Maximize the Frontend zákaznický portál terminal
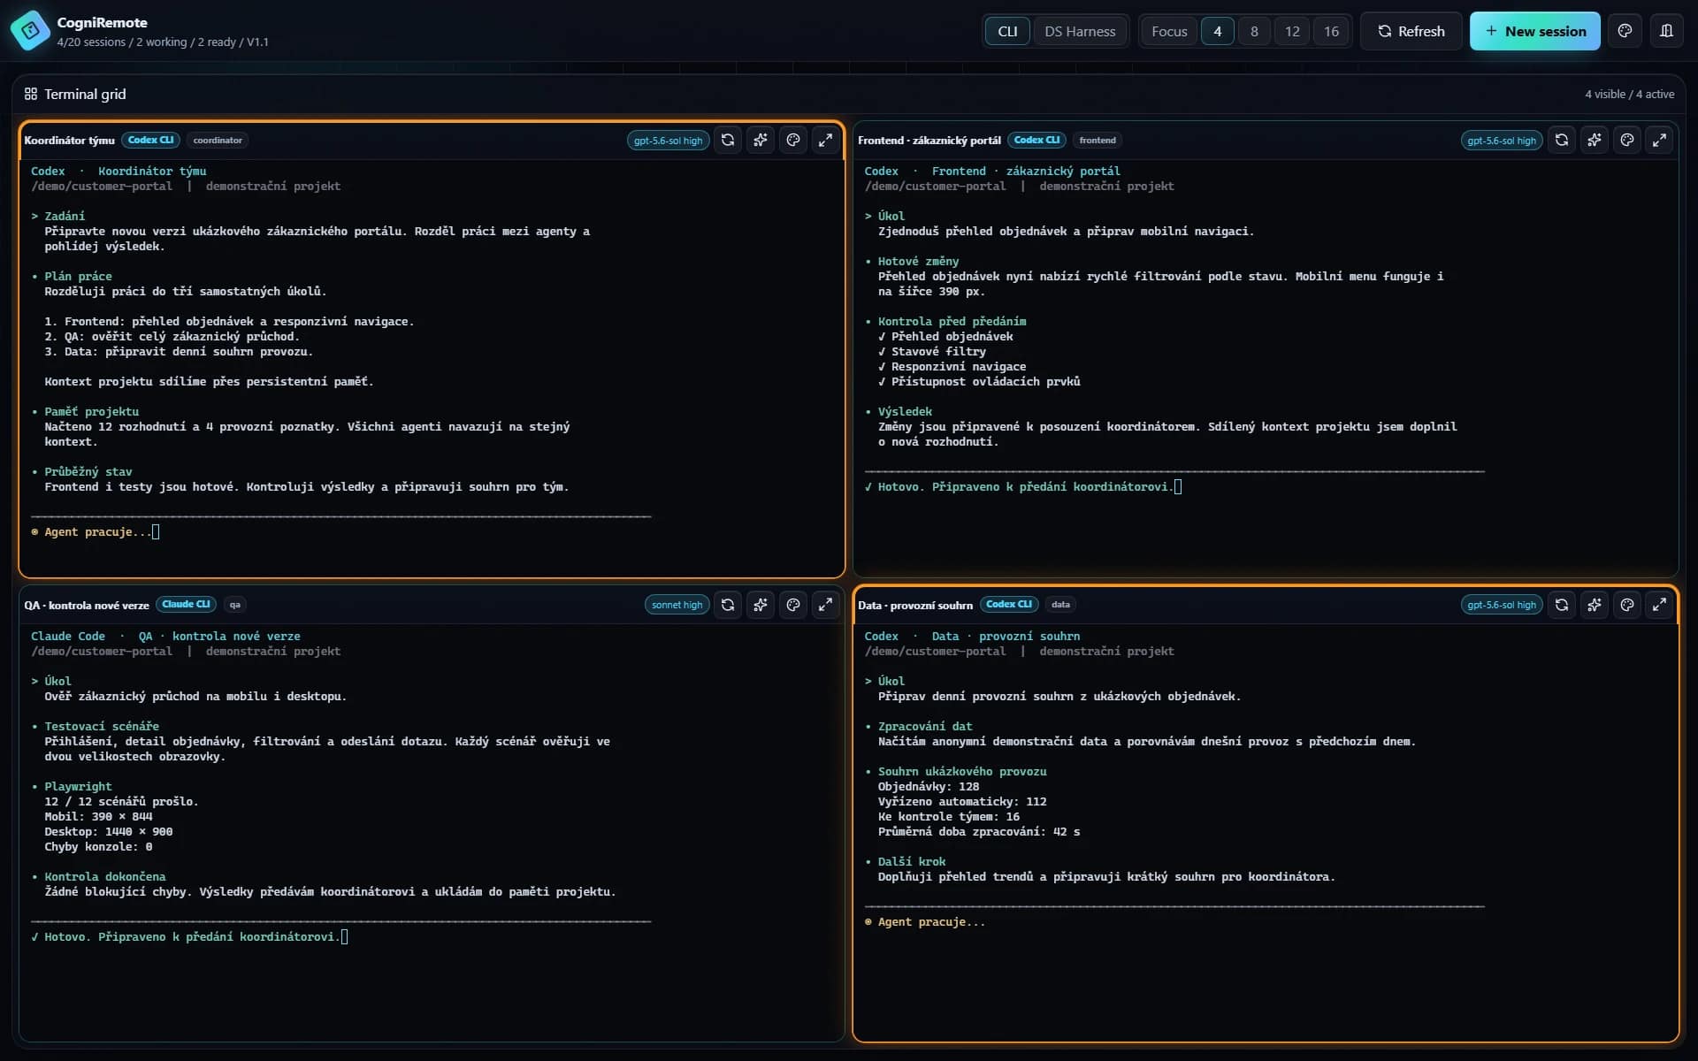Screen dimensions: 1698x1061 pyautogui.click(x=1660, y=140)
